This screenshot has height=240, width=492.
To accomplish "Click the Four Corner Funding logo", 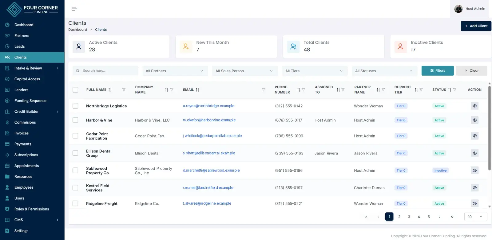I will click(x=32, y=9).
